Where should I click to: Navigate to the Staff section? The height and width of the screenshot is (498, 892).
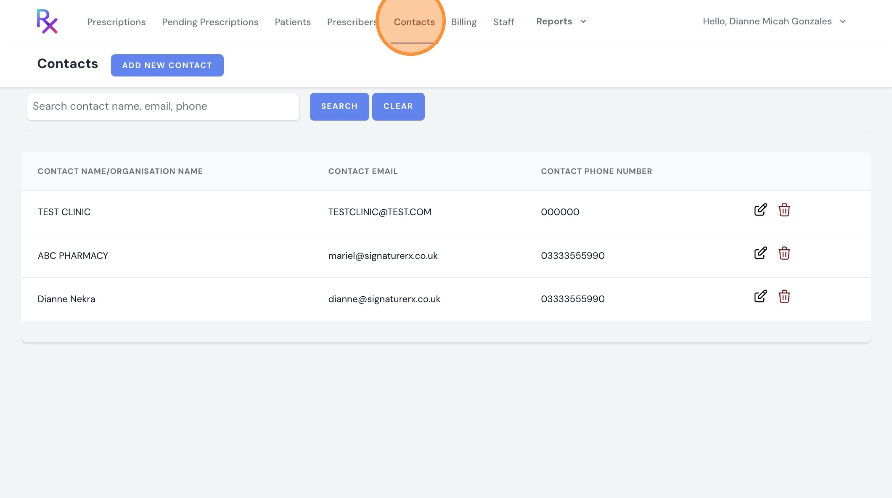[x=503, y=22]
